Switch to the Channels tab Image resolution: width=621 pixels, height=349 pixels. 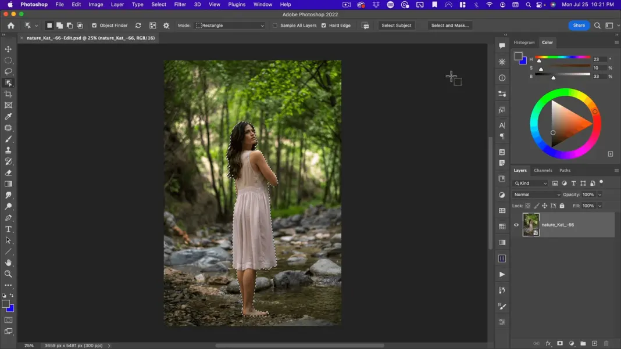(x=543, y=170)
